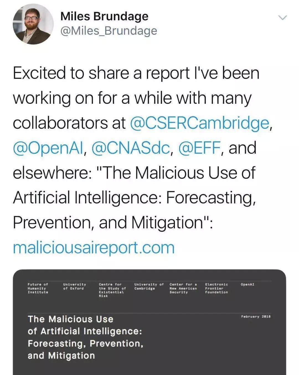The width and height of the screenshot is (299, 375).
Task: Click 'University of Oxford' label on cover
Action: click(74, 286)
